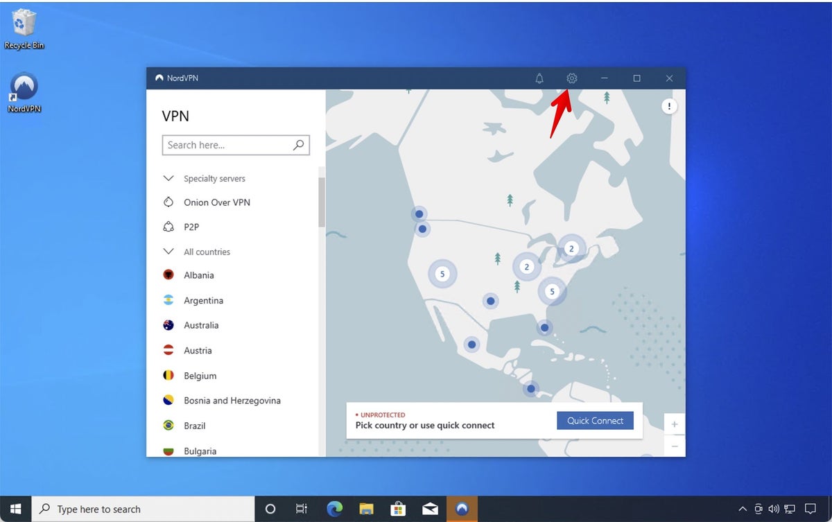Open File Explorer from the taskbar
The height and width of the screenshot is (522, 832).
tap(366, 509)
